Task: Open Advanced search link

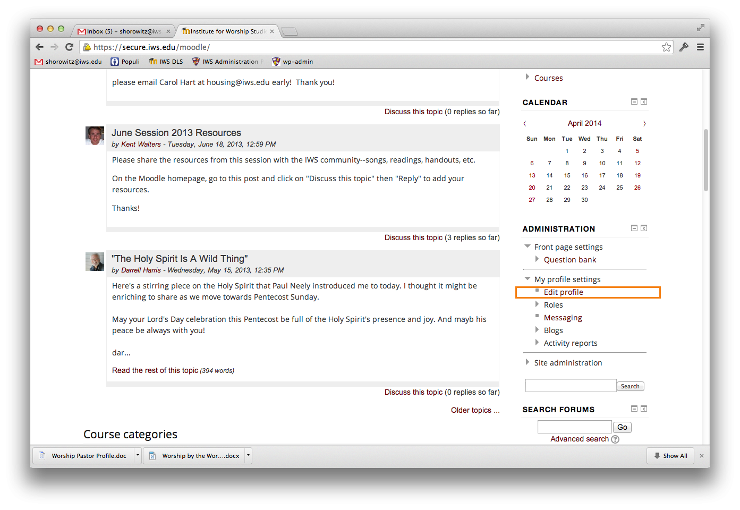Action: click(580, 439)
